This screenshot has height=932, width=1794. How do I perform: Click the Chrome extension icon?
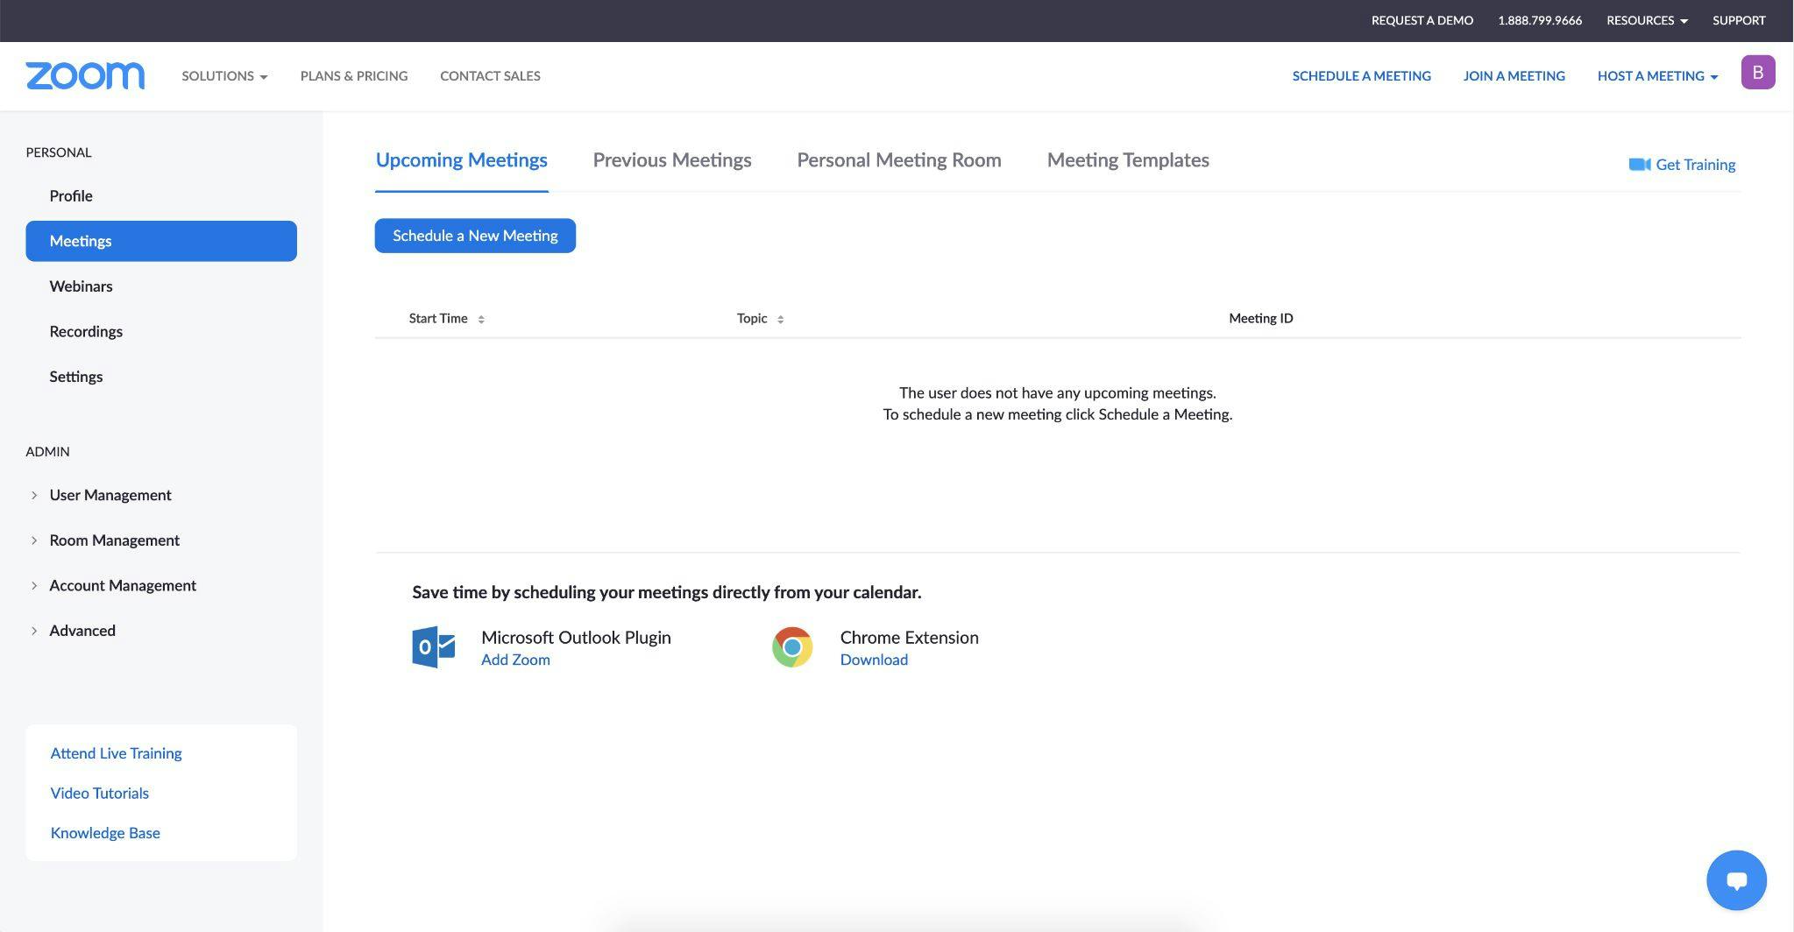(792, 647)
